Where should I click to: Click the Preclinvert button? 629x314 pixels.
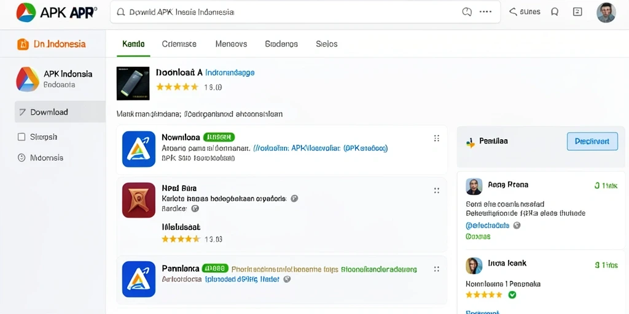[x=592, y=142]
